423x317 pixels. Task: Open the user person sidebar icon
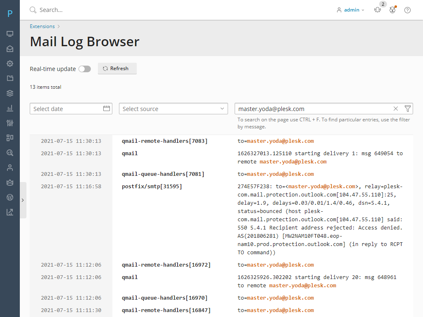pyautogui.click(x=10, y=168)
